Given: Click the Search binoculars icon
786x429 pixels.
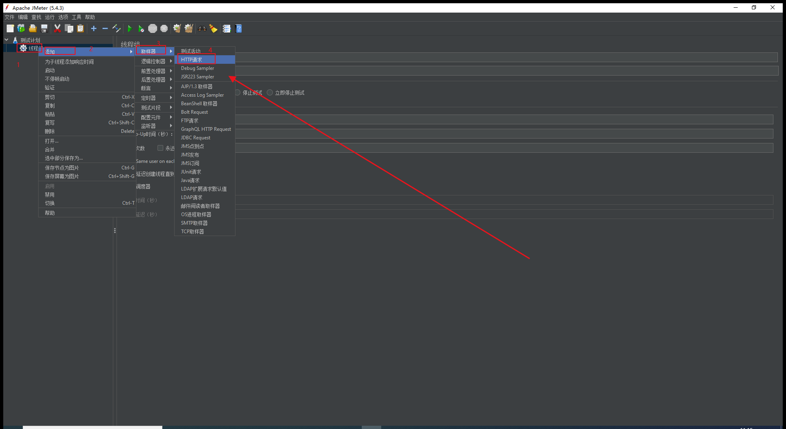Looking at the screenshot, I should pos(202,28).
